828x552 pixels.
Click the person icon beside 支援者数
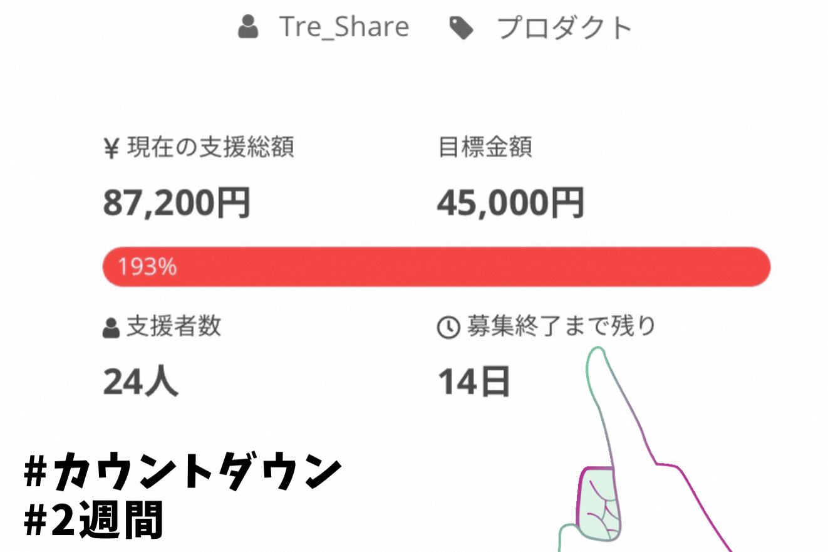111,328
